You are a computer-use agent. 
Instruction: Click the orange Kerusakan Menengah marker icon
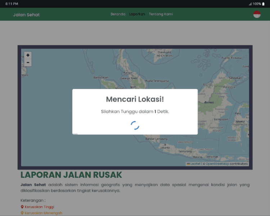[x=22, y=213]
